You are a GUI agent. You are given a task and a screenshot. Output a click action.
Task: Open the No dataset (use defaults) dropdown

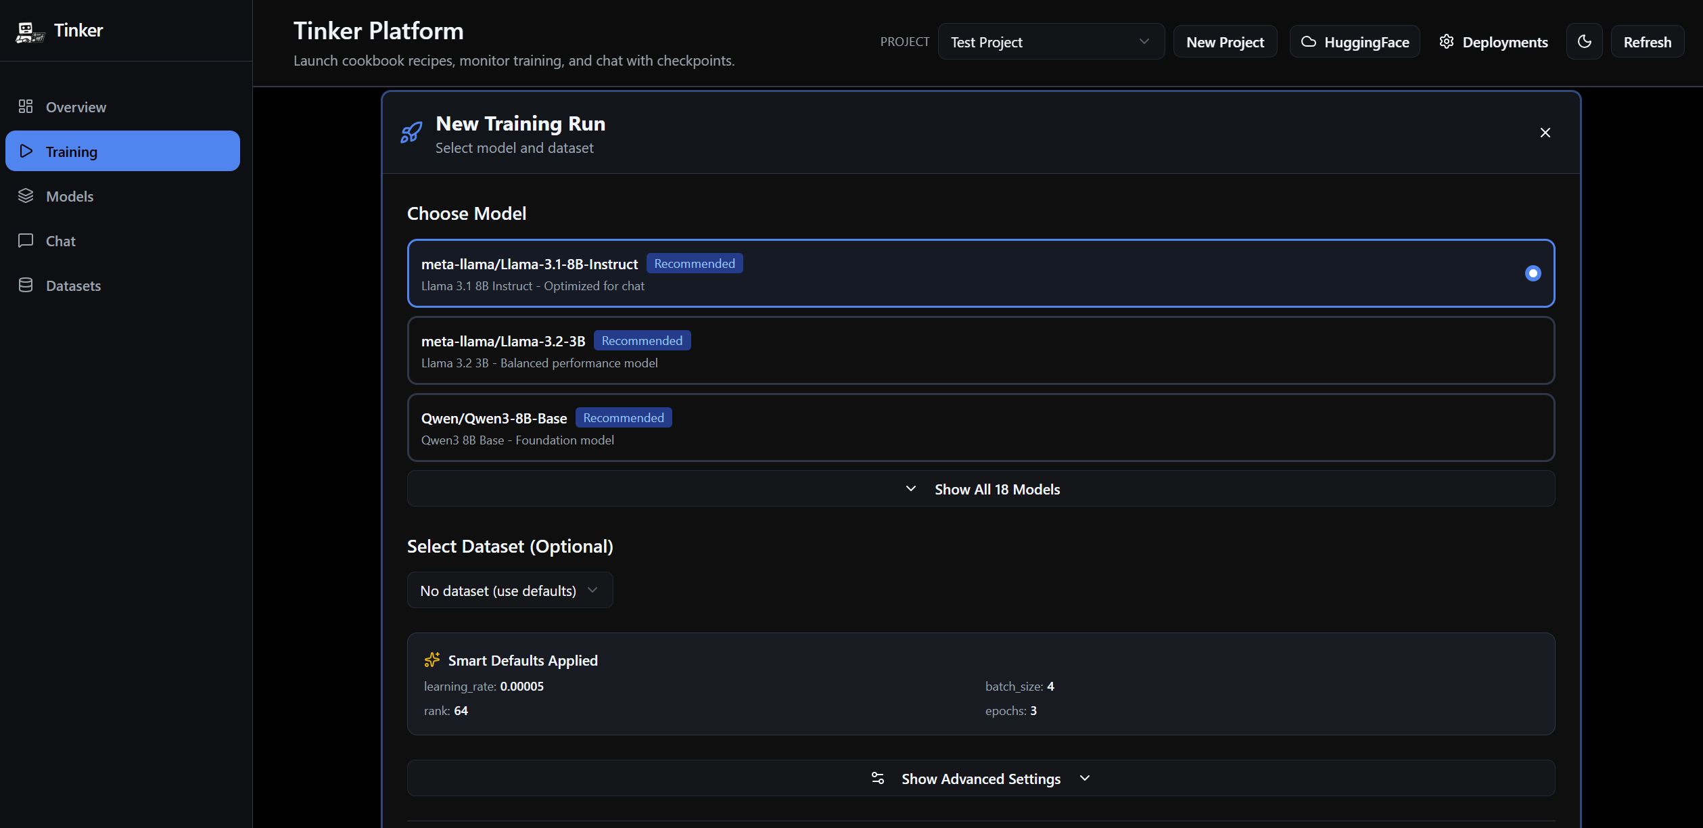click(509, 591)
